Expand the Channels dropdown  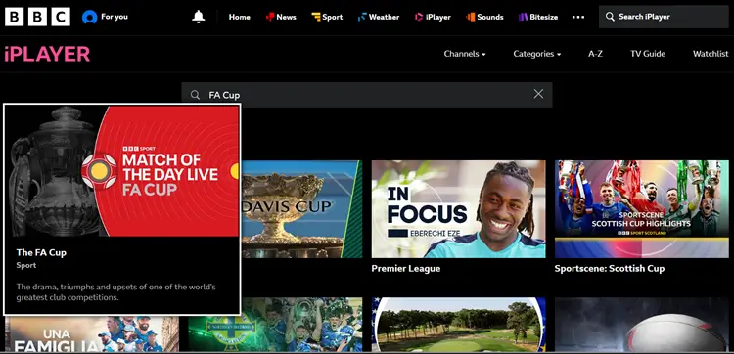coord(465,54)
